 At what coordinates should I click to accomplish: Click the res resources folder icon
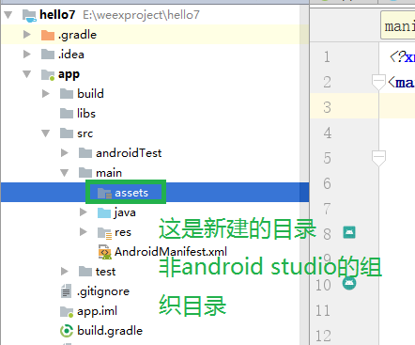click(x=104, y=233)
